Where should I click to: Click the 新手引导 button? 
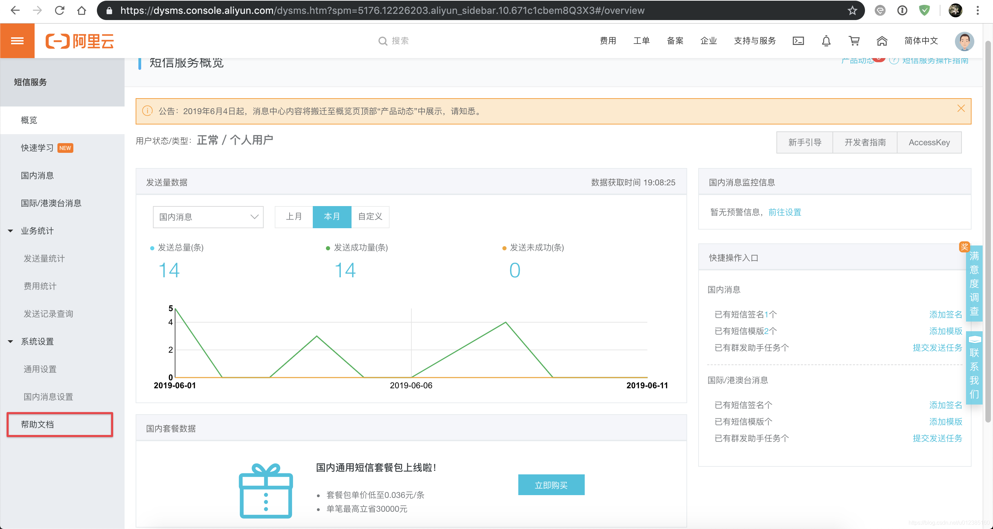805,142
